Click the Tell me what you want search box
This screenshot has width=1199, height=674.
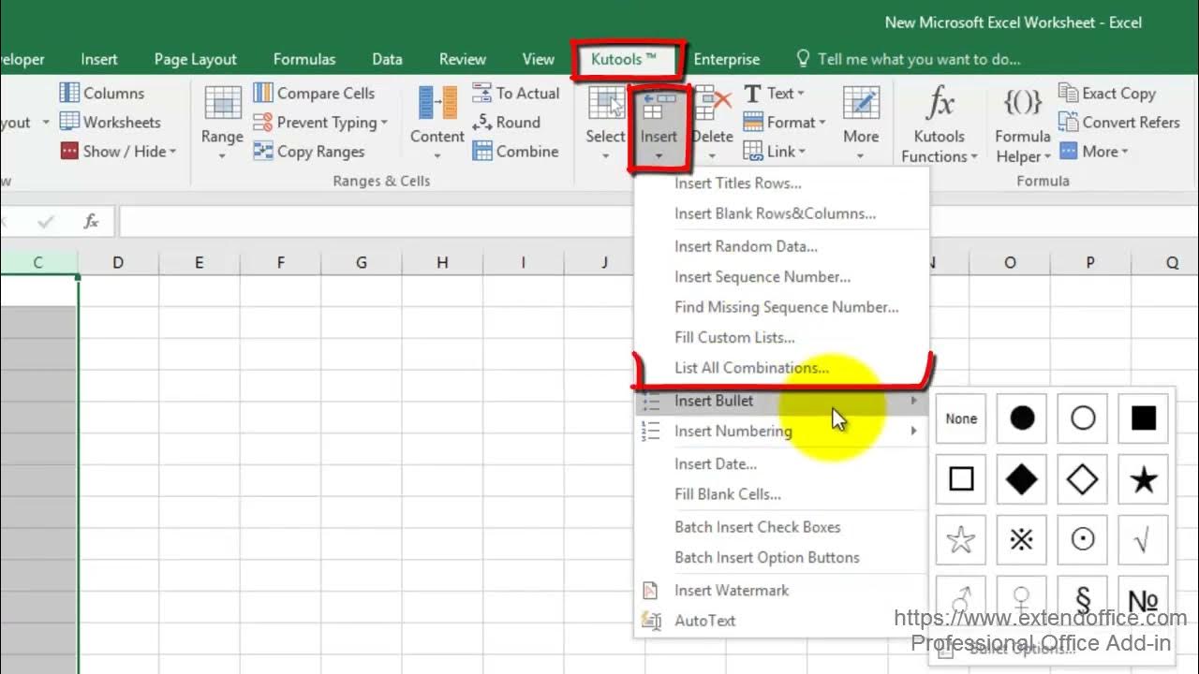909,59
